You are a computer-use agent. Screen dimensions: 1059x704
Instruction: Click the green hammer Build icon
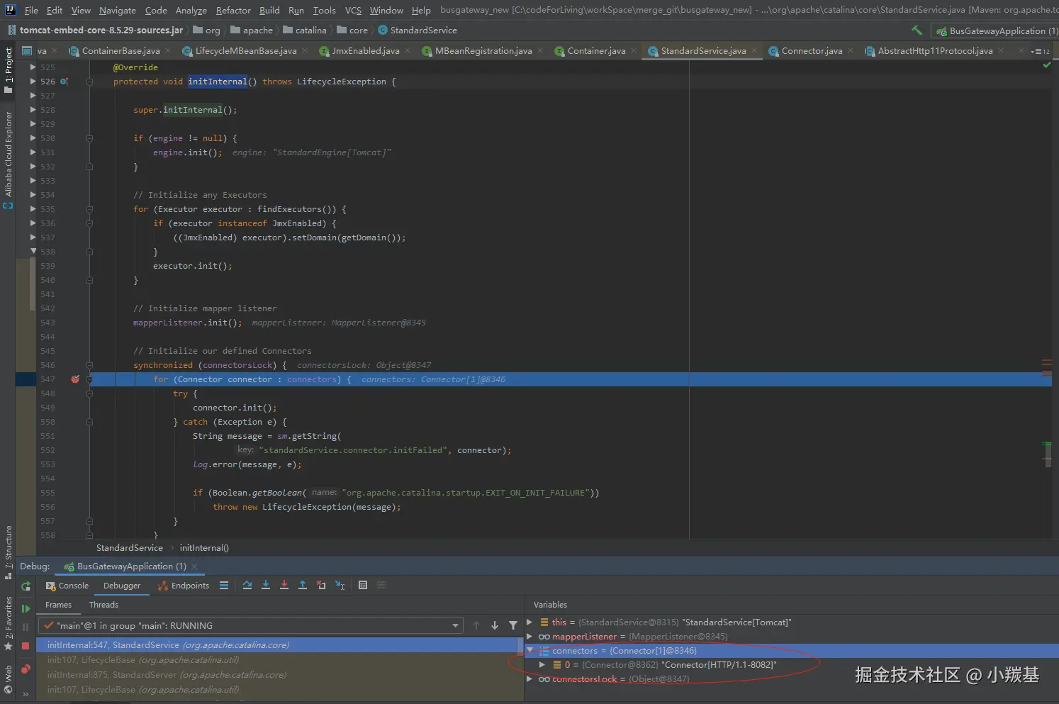pyautogui.click(x=917, y=30)
